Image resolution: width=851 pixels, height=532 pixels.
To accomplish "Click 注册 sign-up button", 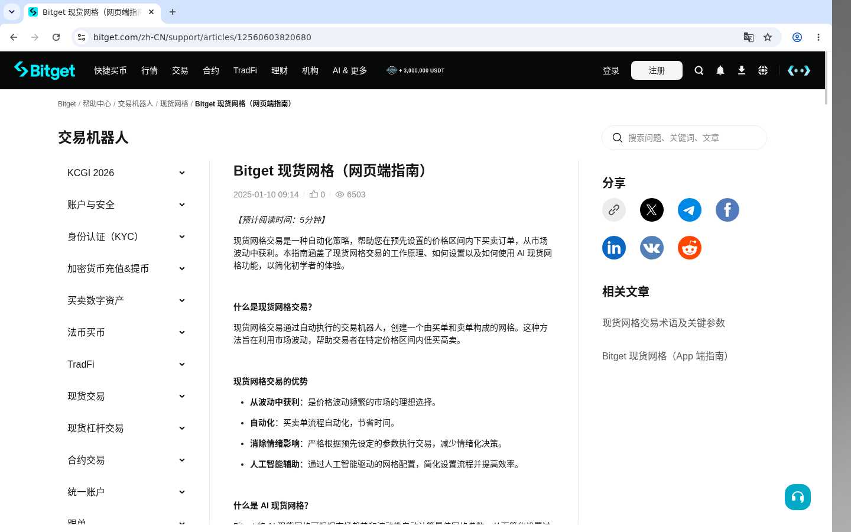I will [x=657, y=70].
